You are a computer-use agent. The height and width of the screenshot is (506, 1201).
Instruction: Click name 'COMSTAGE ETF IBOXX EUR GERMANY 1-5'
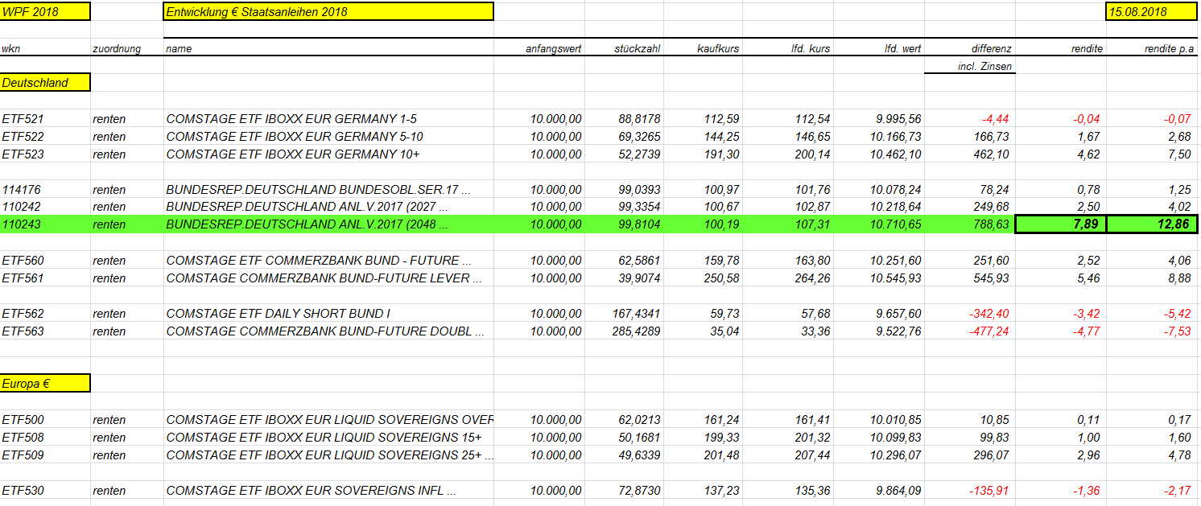click(291, 119)
